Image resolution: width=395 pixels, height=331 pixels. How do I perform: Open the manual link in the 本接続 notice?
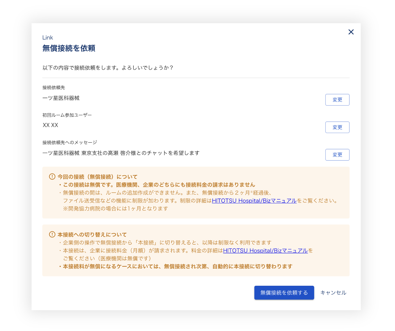click(x=265, y=251)
